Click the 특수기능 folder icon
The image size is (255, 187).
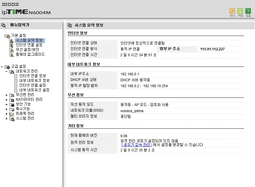click(x=12, y=109)
